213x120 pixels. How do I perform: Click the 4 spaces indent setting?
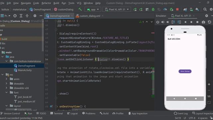[x=203, y=118]
